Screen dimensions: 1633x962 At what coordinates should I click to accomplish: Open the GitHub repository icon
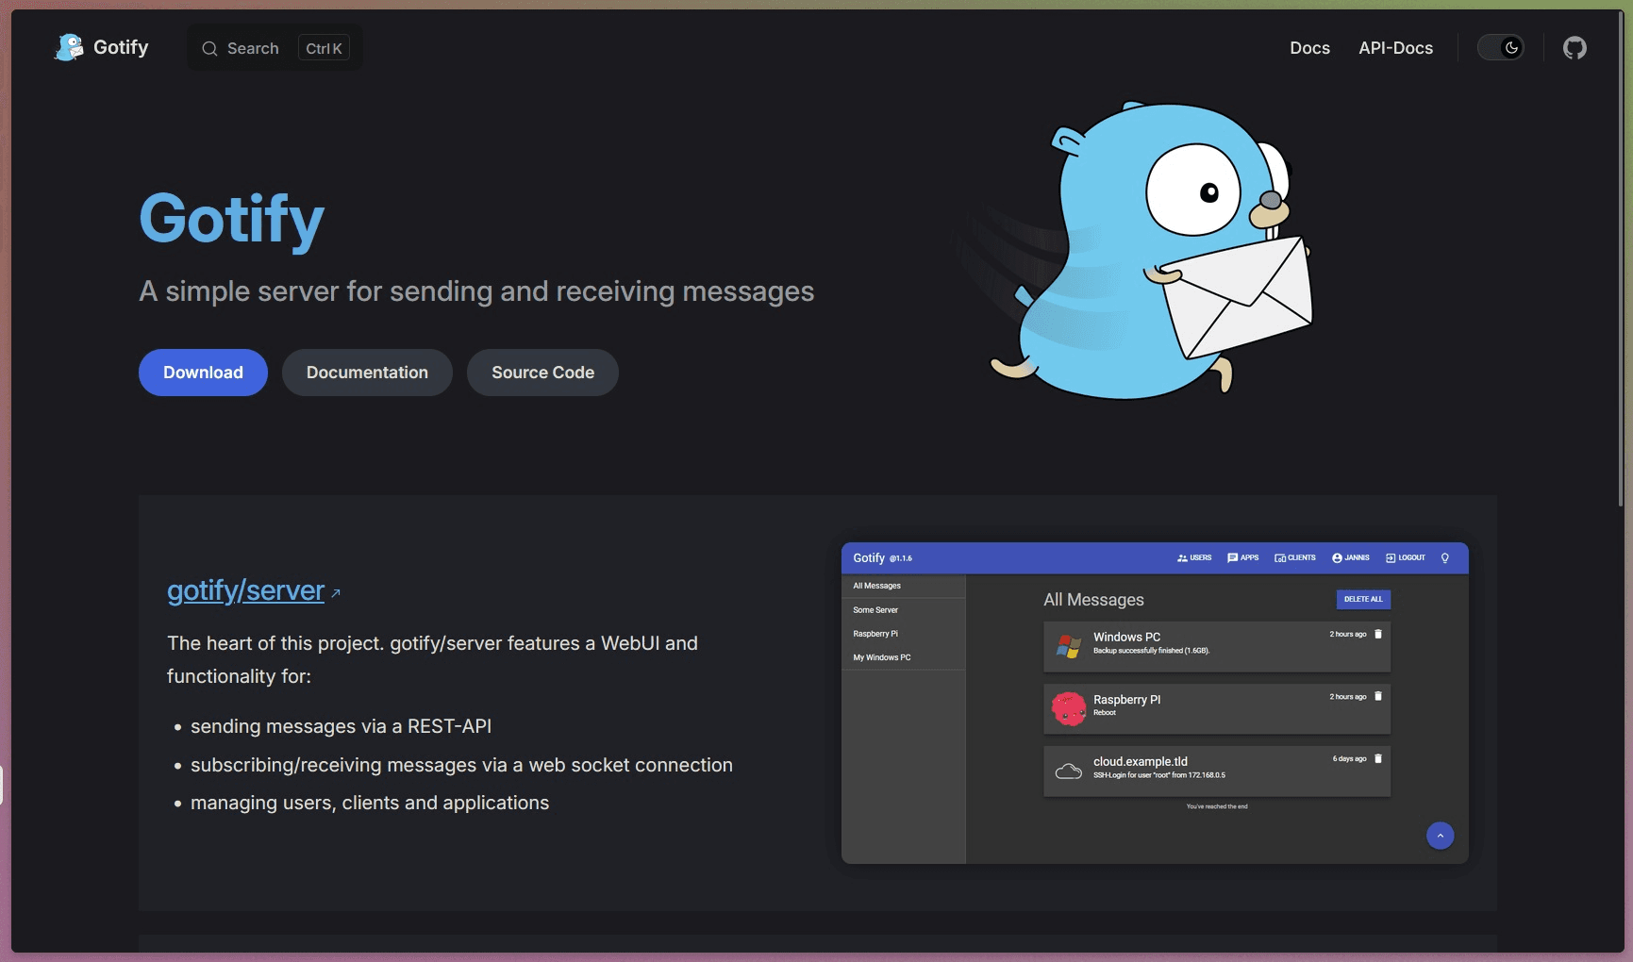pyautogui.click(x=1575, y=47)
